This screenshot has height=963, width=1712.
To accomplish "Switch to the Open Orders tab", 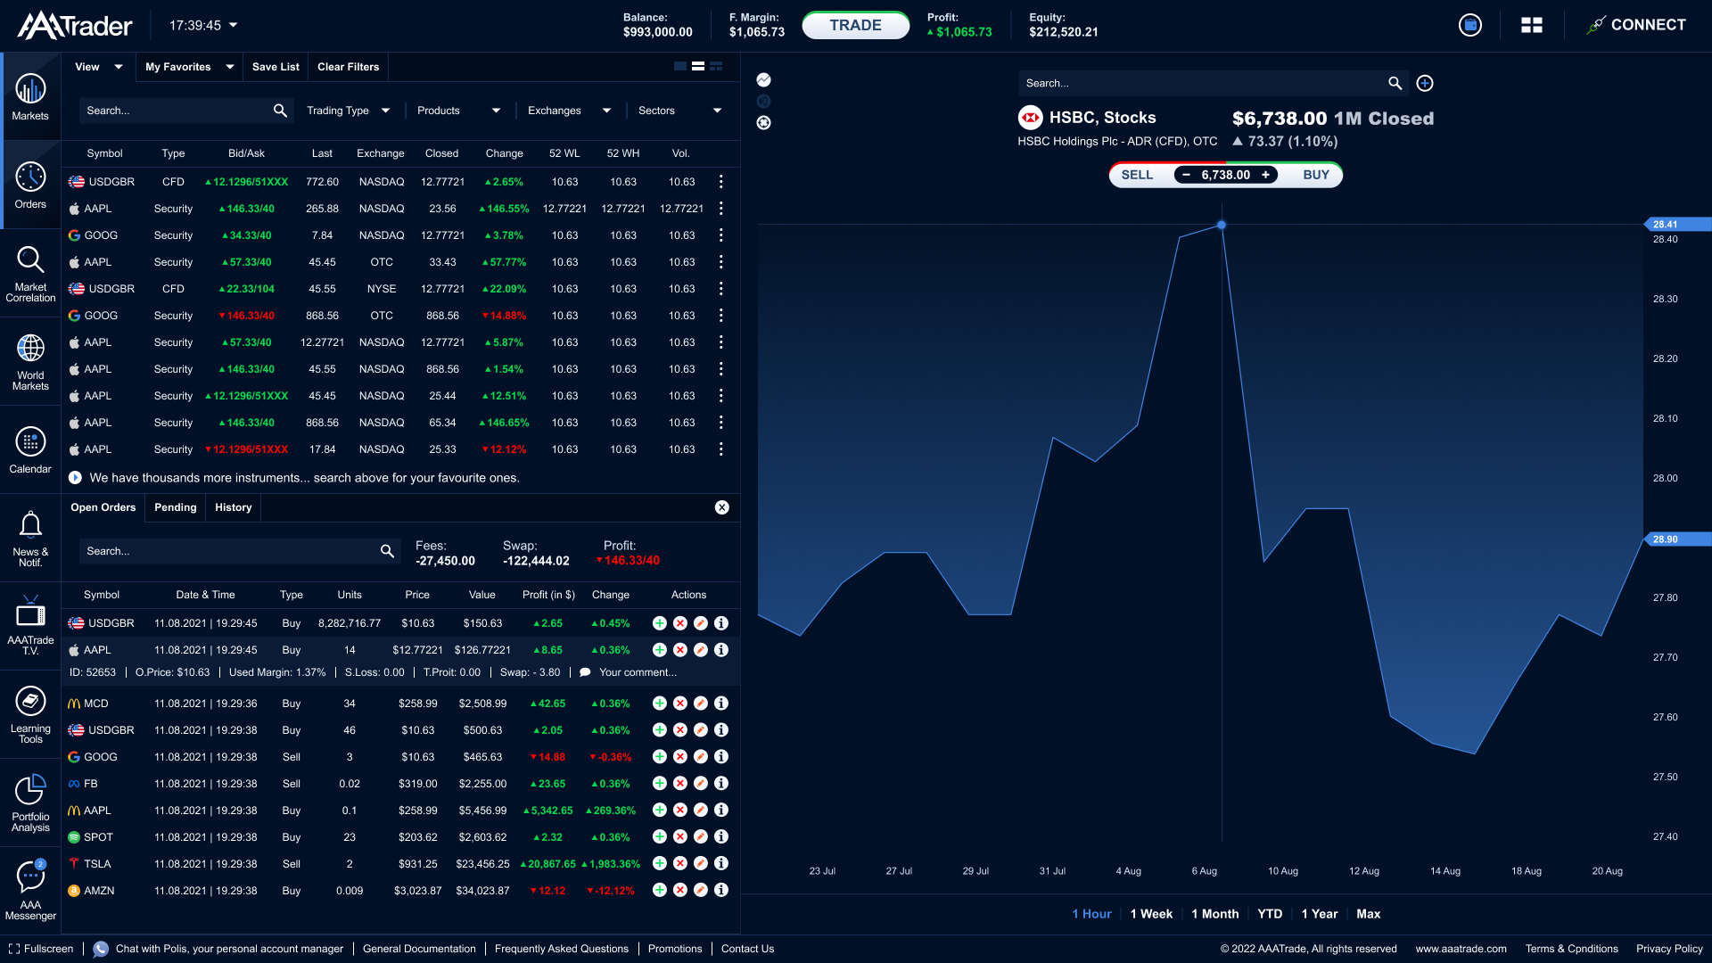I will [x=103, y=507].
